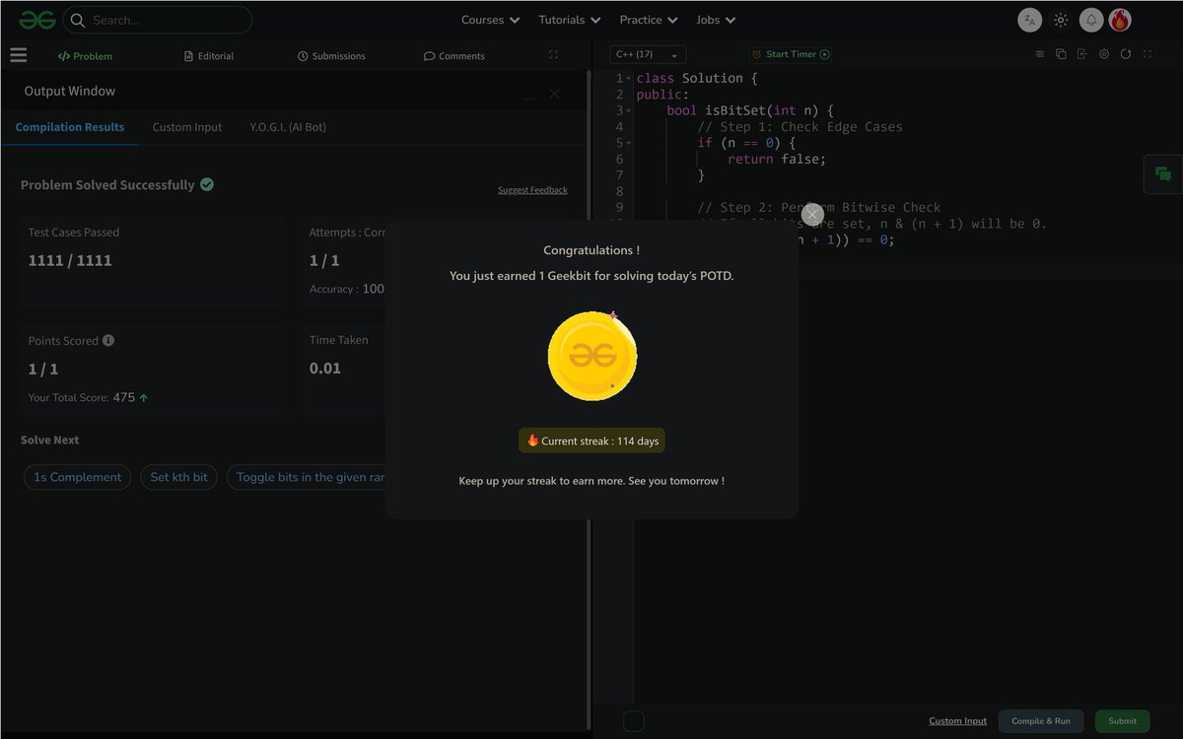Image resolution: width=1183 pixels, height=739 pixels.
Task: Switch to the Editorial tab
Action: (x=209, y=56)
